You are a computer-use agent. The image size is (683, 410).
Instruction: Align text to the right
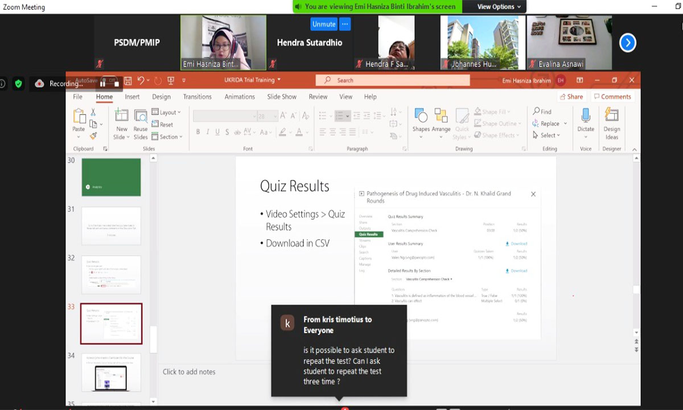pos(343,132)
